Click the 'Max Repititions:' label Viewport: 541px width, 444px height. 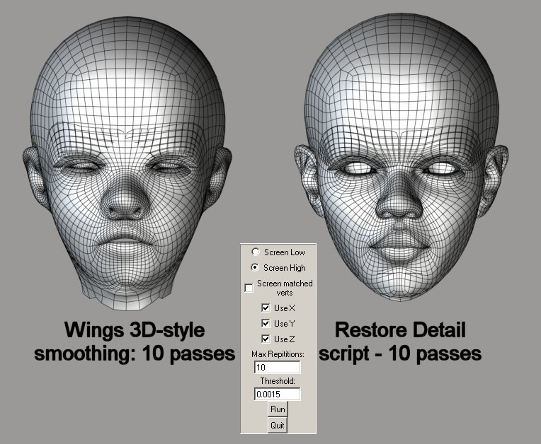tap(278, 354)
